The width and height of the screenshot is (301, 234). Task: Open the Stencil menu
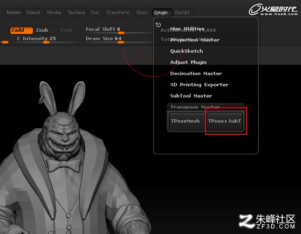pyautogui.click(x=33, y=13)
